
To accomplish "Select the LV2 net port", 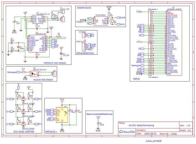I will point(10,99).
